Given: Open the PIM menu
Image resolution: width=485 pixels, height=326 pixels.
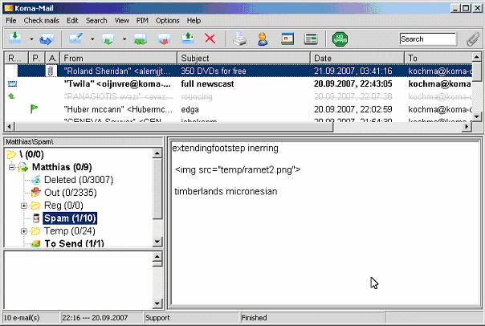Looking at the screenshot, I should coord(142,21).
